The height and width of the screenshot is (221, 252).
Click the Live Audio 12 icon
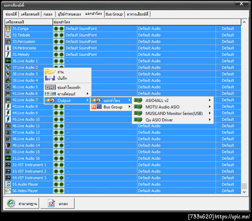8,132
